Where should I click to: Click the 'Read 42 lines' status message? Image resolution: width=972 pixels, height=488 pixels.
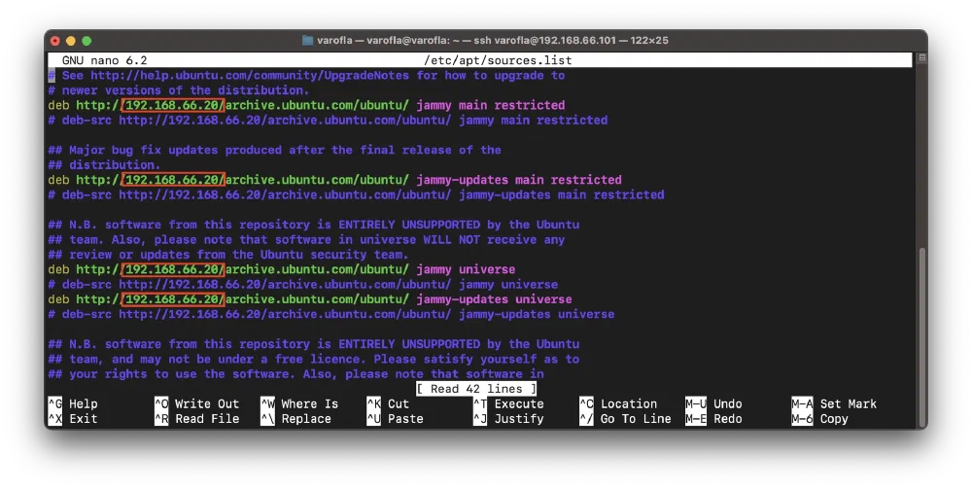click(475, 389)
